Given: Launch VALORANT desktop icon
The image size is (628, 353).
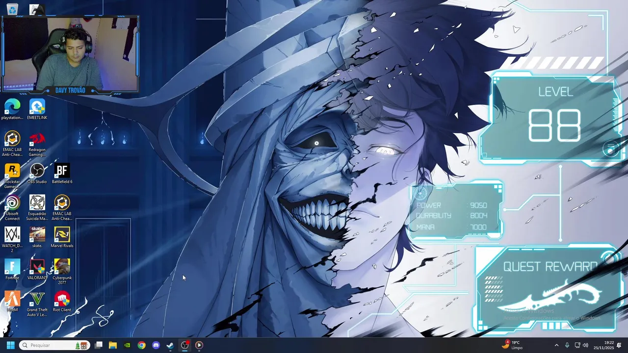Looking at the screenshot, I should click(37, 270).
